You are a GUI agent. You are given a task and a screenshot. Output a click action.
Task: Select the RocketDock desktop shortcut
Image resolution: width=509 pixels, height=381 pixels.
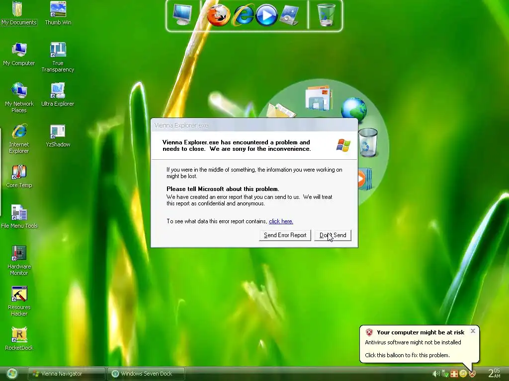coord(19,338)
